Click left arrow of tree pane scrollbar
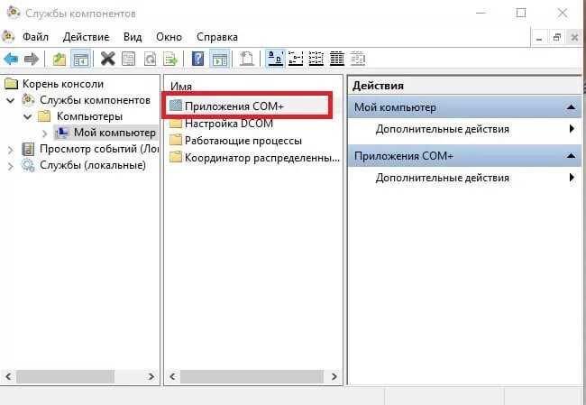The width and height of the screenshot is (586, 405). pyautogui.click(x=9, y=376)
